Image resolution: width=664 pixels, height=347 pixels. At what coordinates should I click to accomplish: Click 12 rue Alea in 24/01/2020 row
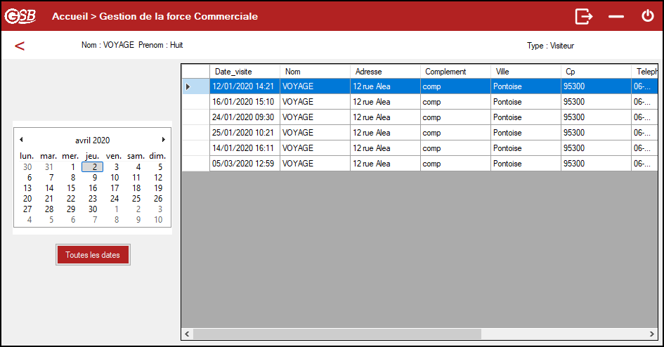pos(385,117)
